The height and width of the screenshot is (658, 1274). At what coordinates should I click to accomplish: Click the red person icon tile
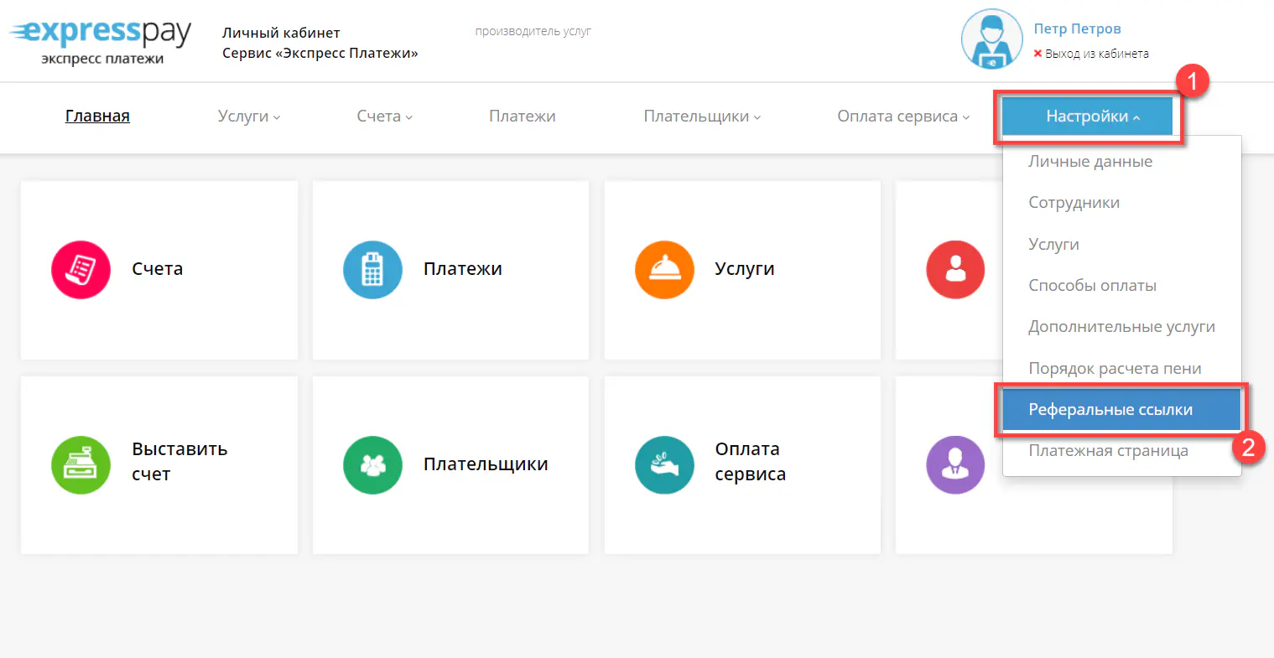pyautogui.click(x=955, y=270)
